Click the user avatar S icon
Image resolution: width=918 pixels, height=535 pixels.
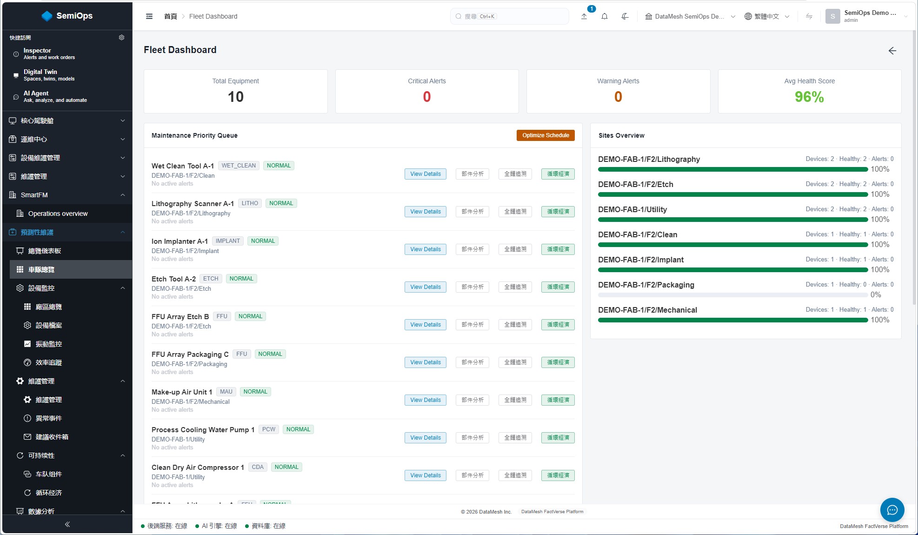point(832,16)
